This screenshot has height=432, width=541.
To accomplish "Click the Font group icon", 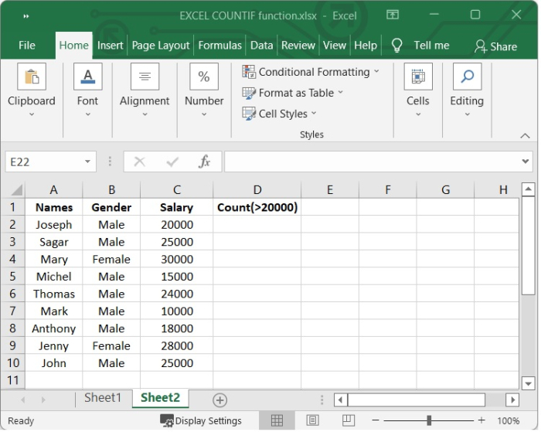I will coord(87,77).
